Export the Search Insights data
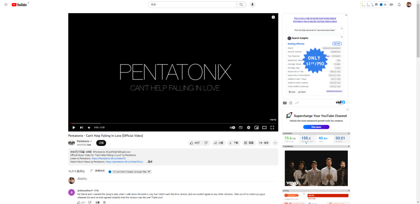Screen dimensions: 420x204 302,92
